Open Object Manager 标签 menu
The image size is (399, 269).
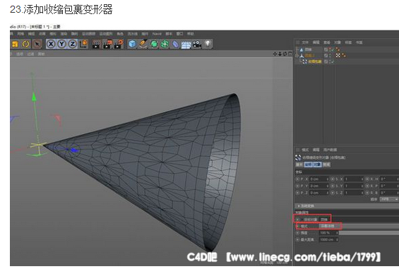348,42
